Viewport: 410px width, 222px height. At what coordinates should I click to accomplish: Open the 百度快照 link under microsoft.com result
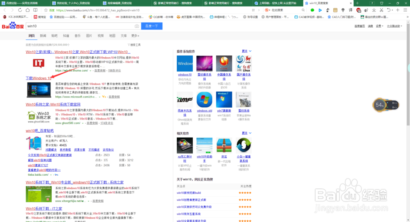point(114,97)
